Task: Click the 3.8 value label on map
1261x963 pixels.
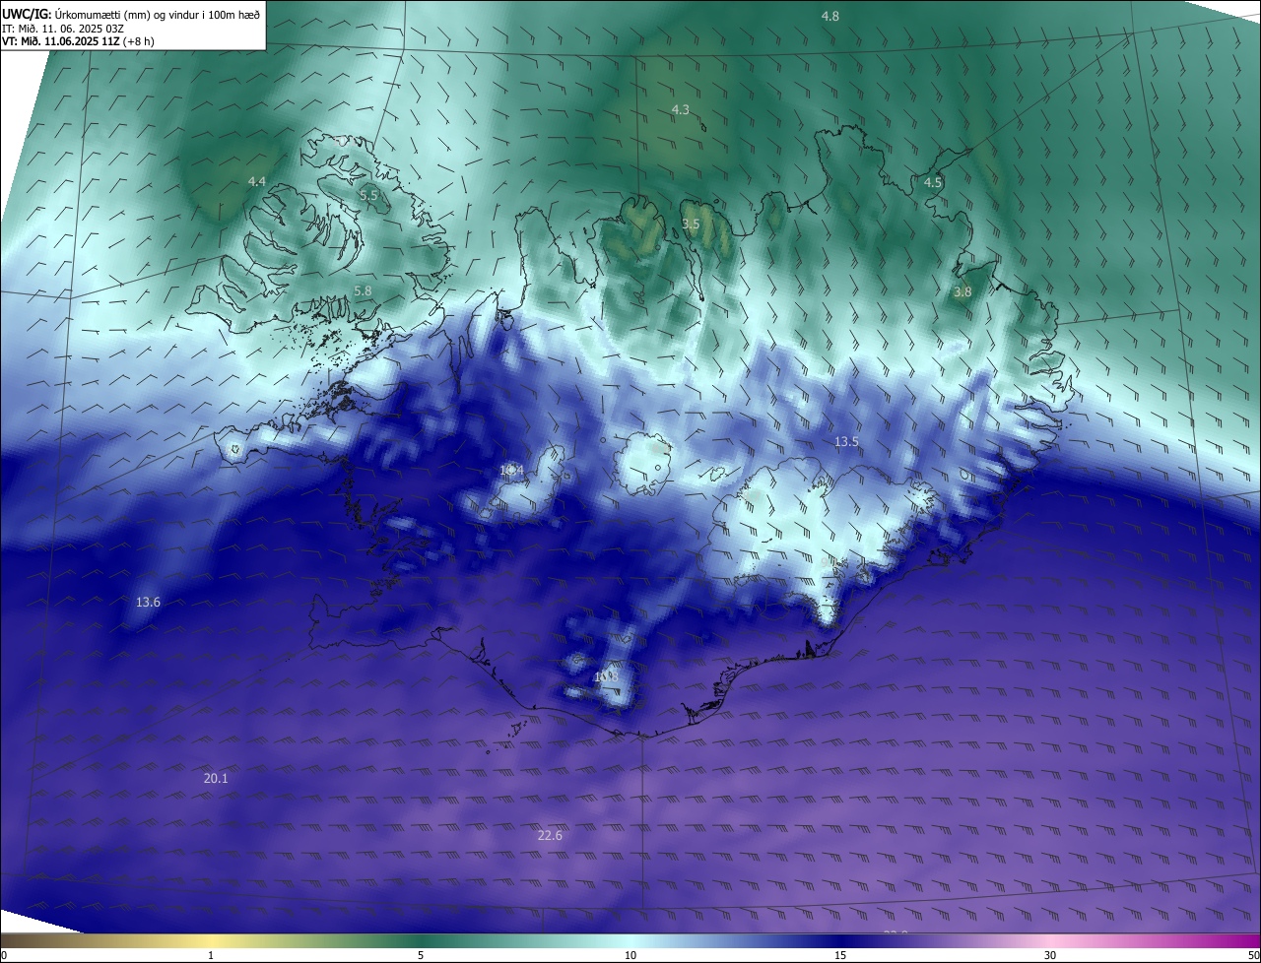Action: (962, 291)
